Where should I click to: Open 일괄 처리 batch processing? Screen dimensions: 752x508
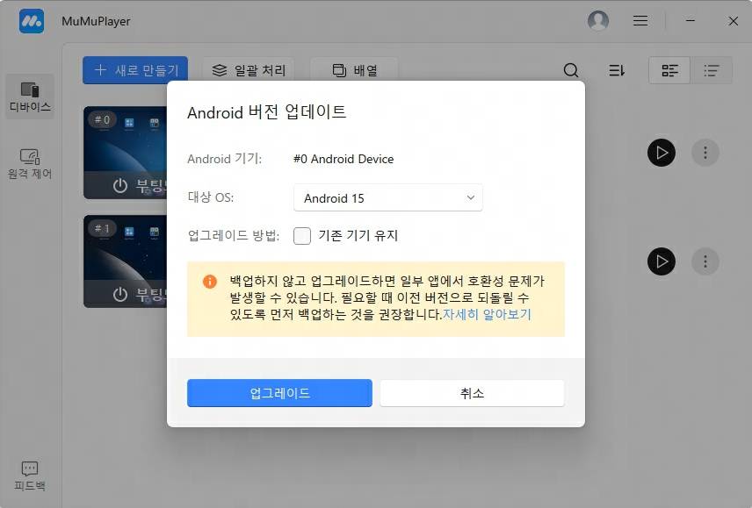click(x=249, y=70)
